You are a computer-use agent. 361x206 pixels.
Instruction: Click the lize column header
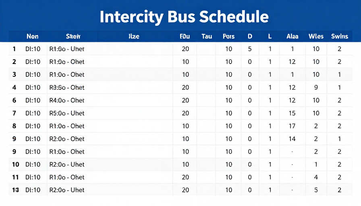[134, 36]
